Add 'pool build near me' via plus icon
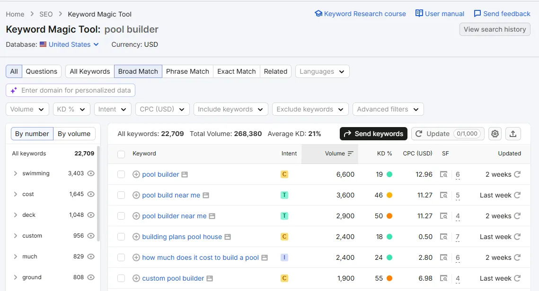The width and height of the screenshot is (539, 291). click(136, 195)
